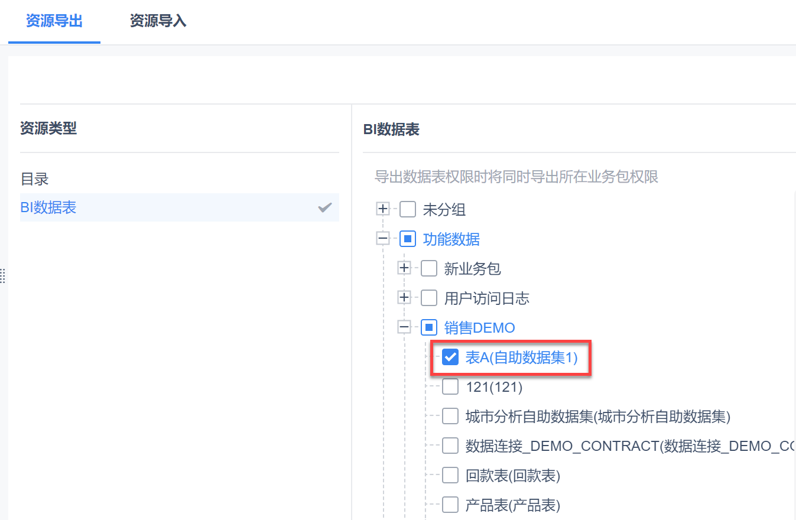
Task: Check the 121(121) checkbox
Action: pos(450,386)
